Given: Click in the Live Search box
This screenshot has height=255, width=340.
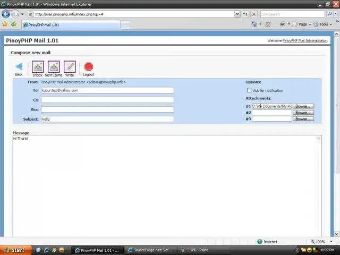Looking at the screenshot, I should coord(293,14).
